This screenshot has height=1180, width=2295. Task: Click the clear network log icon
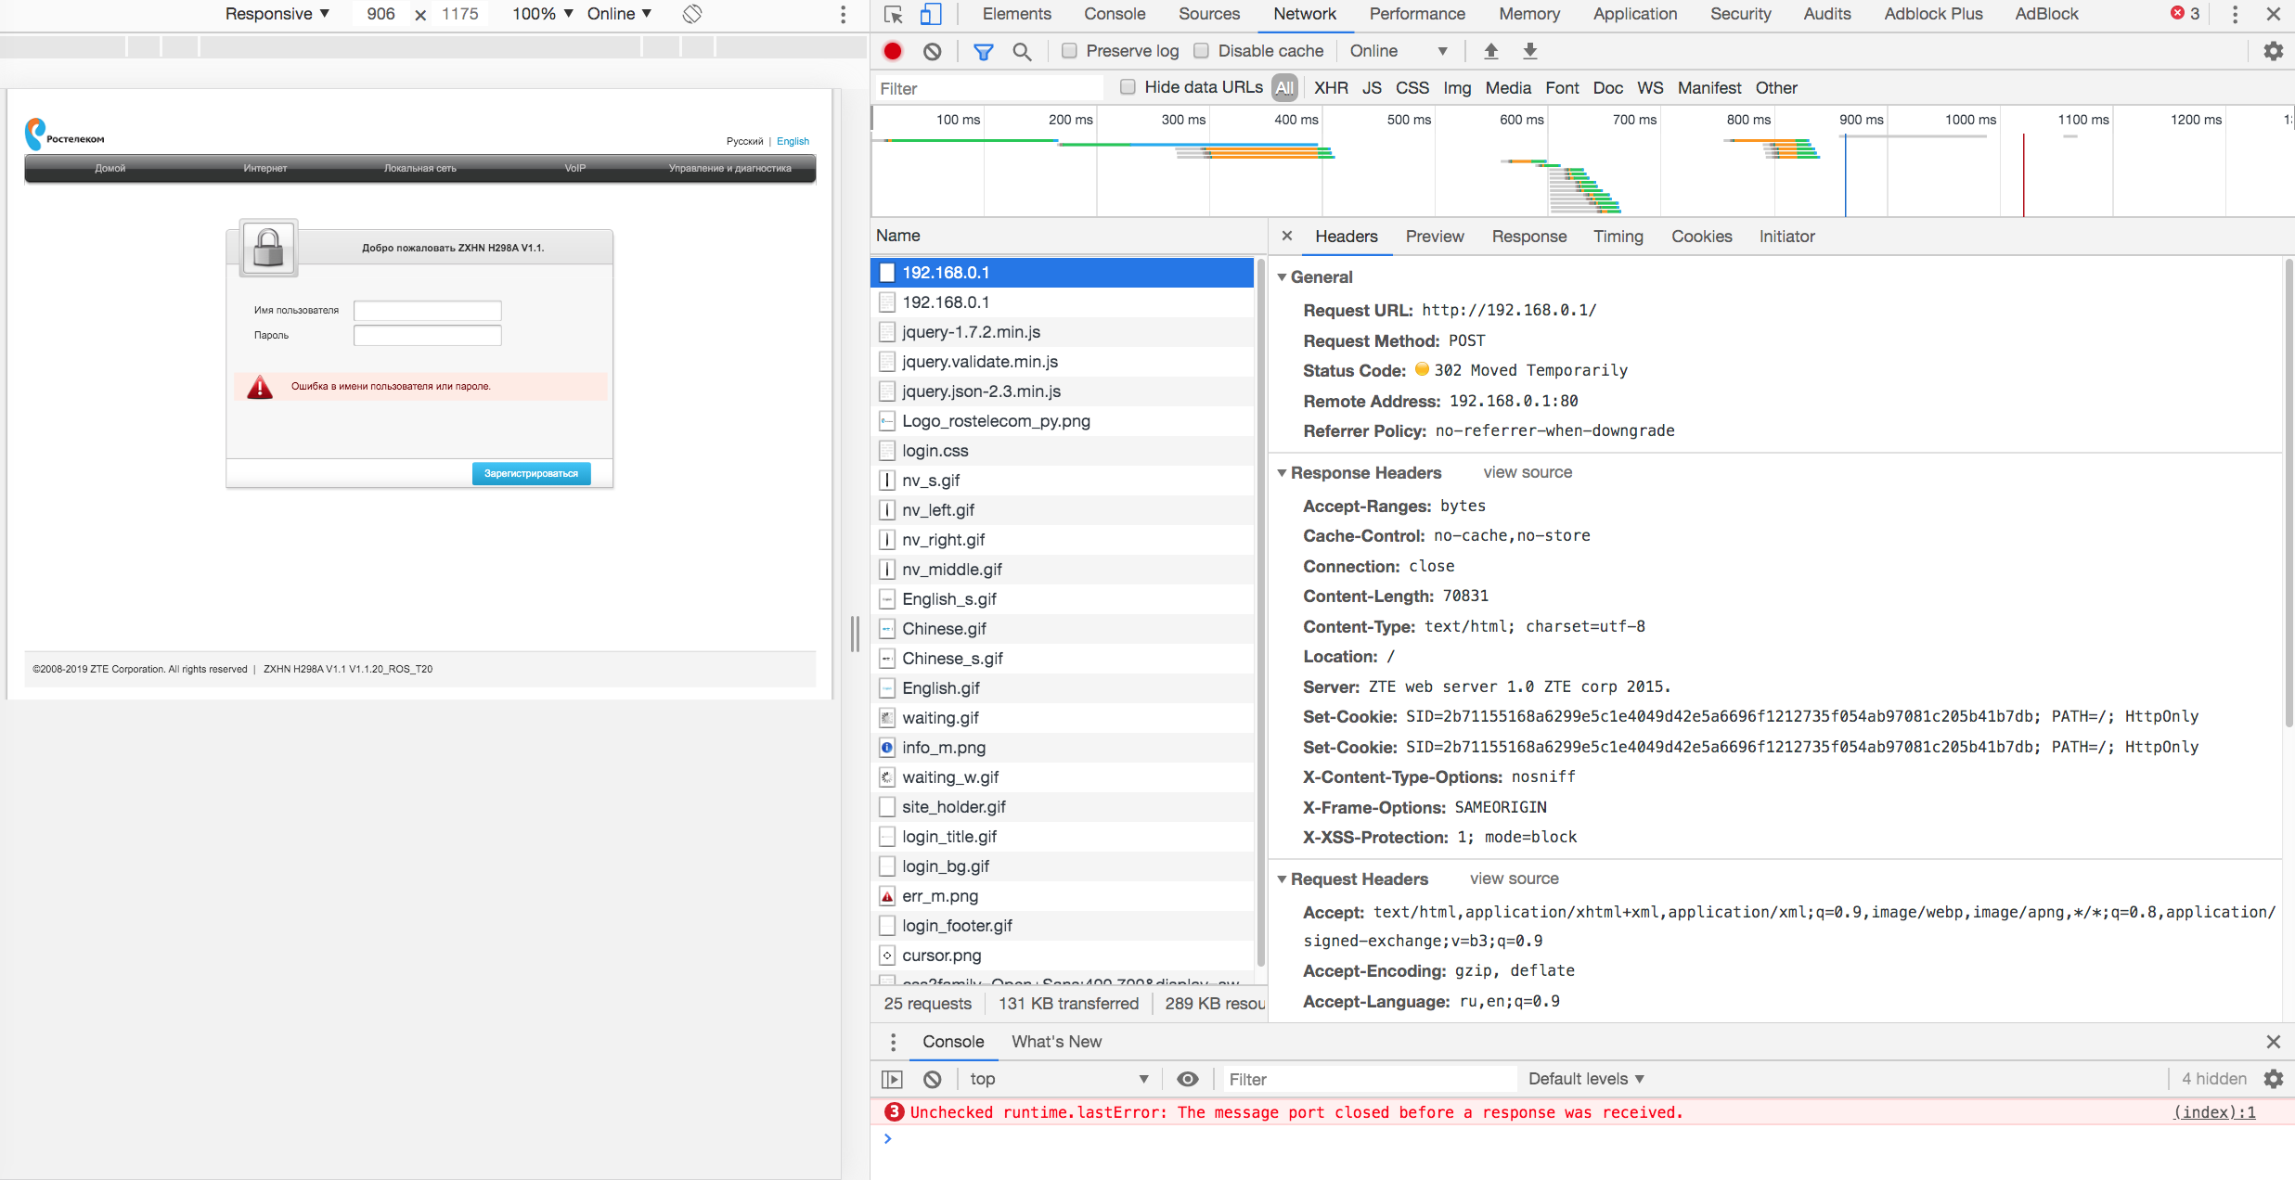pos(933,51)
